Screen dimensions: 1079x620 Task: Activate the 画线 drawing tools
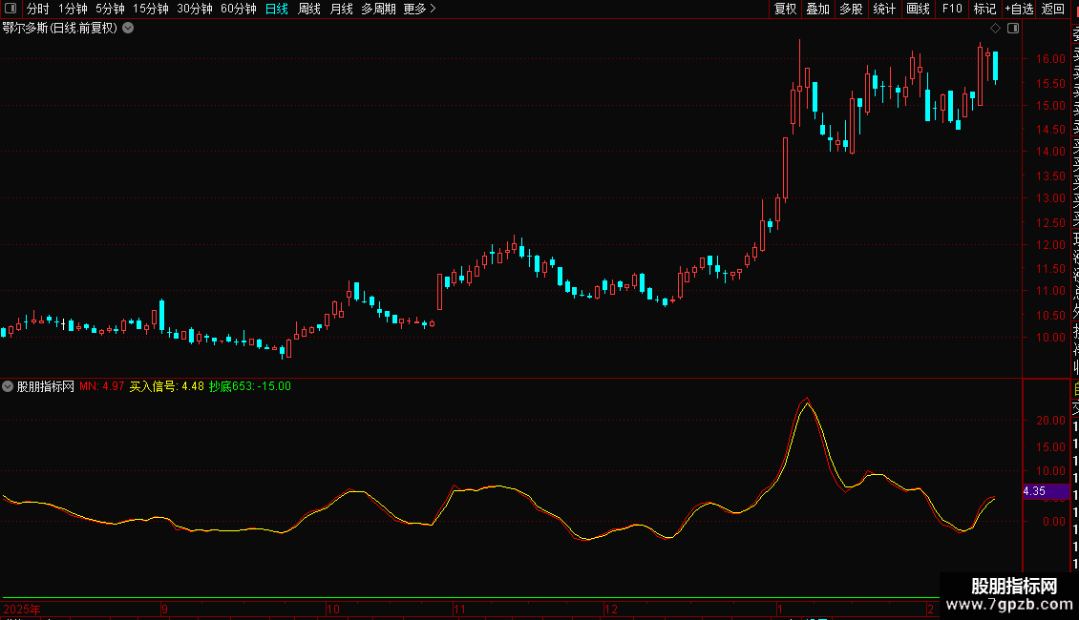click(x=918, y=9)
